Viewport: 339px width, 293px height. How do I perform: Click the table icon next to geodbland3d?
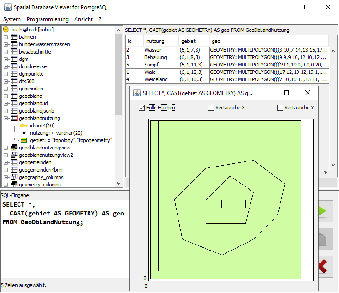click(14, 103)
